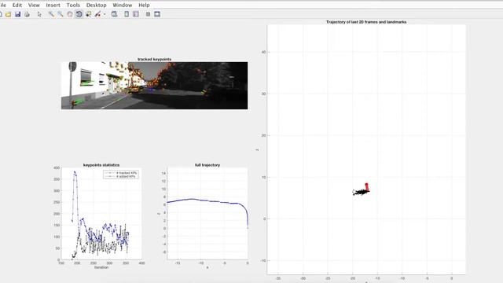Open the File menu
The height and width of the screenshot is (283, 503).
3,6
